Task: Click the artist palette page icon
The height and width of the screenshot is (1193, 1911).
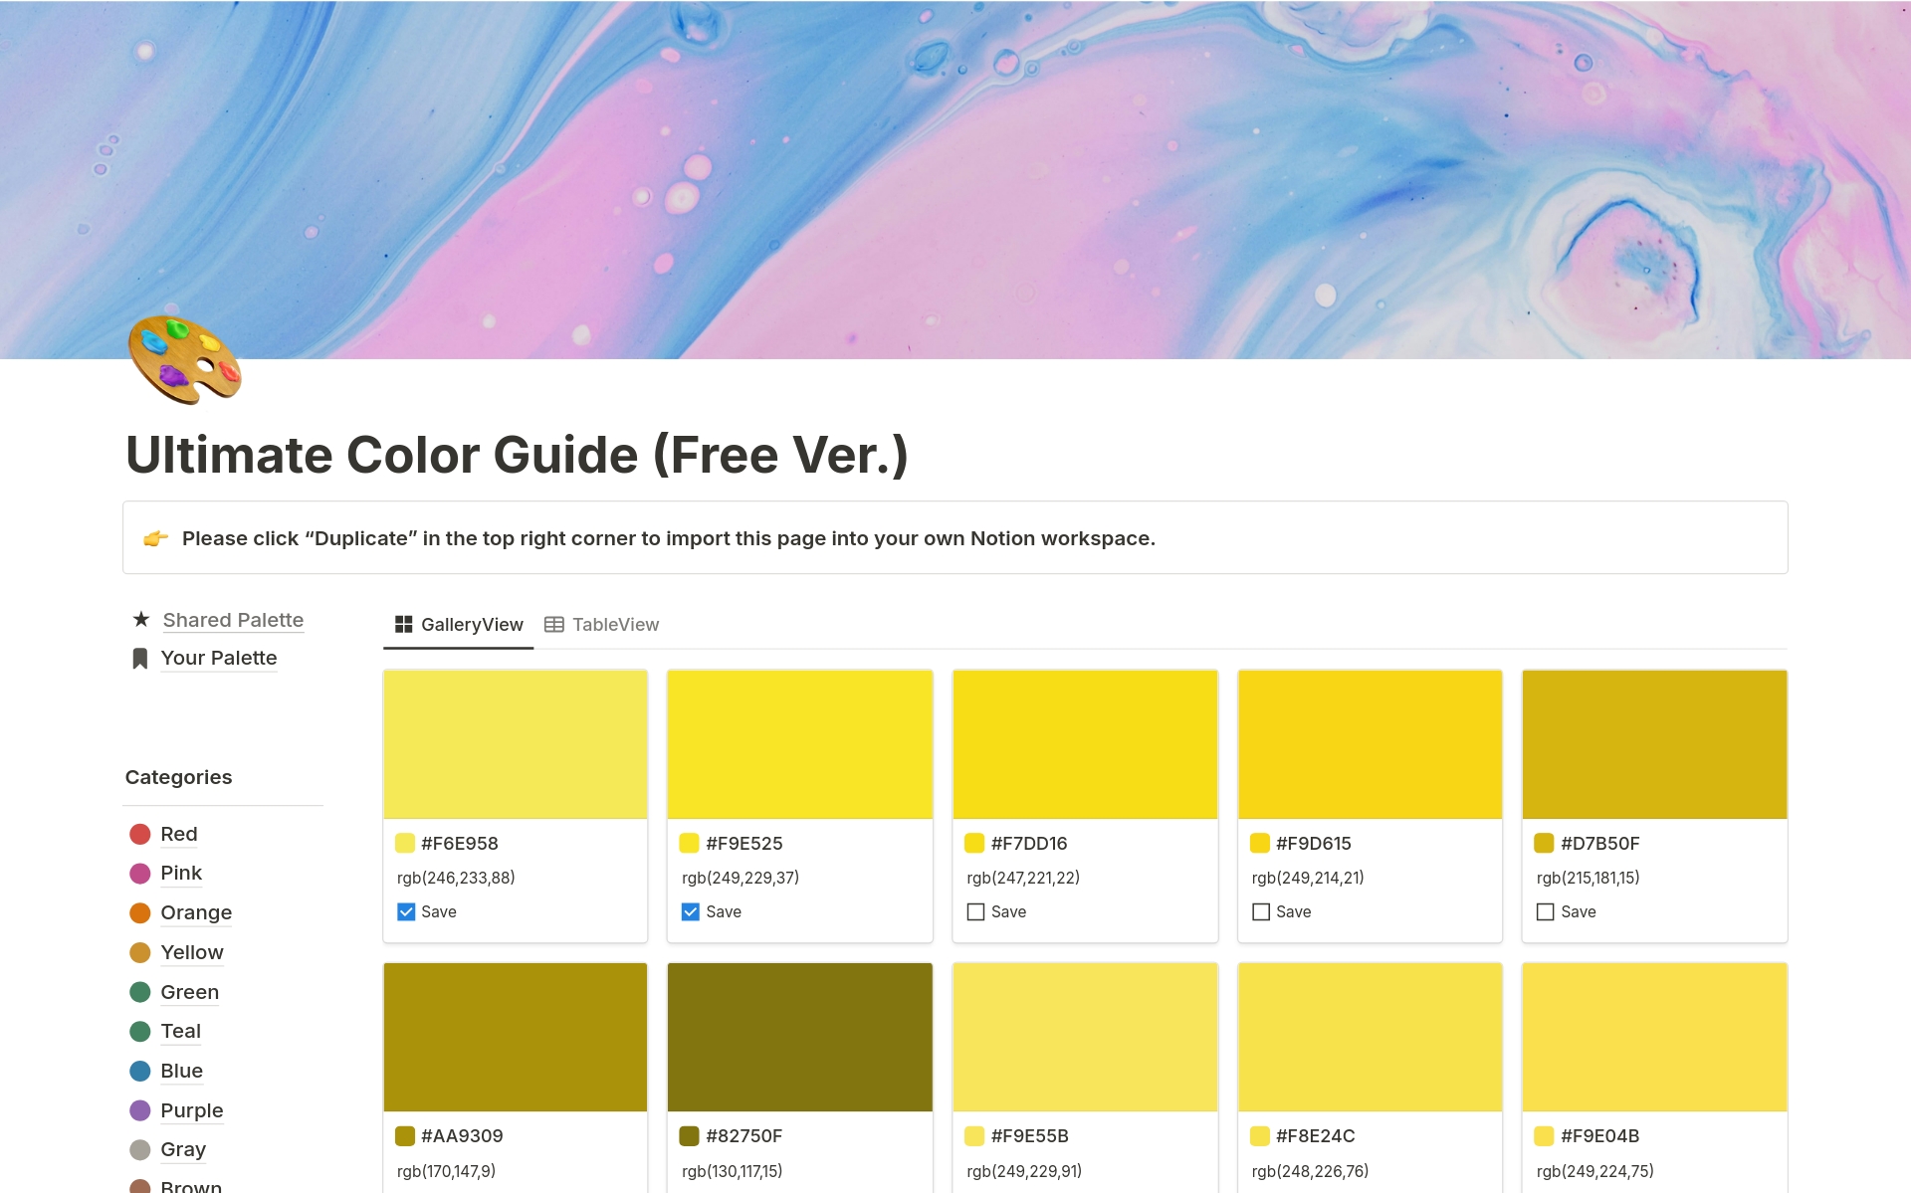Action: pos(184,359)
